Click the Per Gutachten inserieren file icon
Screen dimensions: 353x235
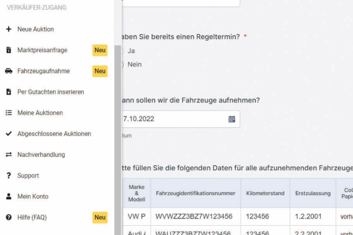8,92
